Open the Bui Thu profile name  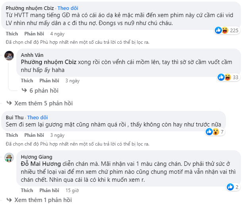point(15,117)
